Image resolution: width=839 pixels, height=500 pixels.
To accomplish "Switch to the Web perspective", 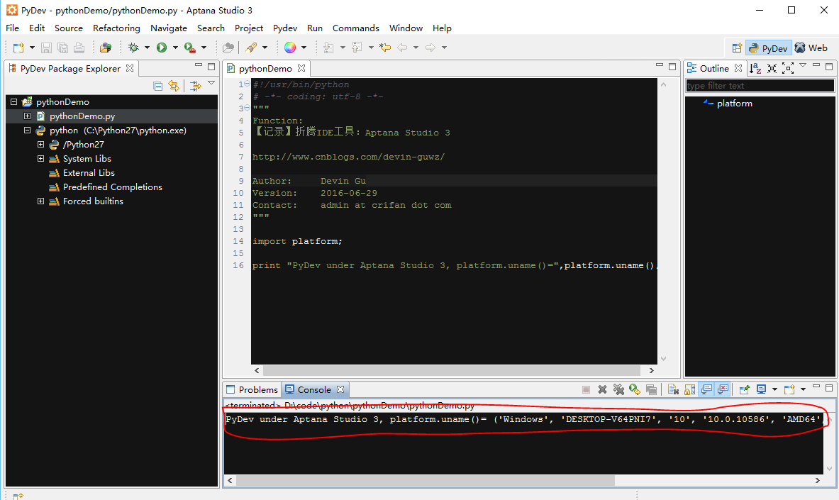I will pos(811,48).
